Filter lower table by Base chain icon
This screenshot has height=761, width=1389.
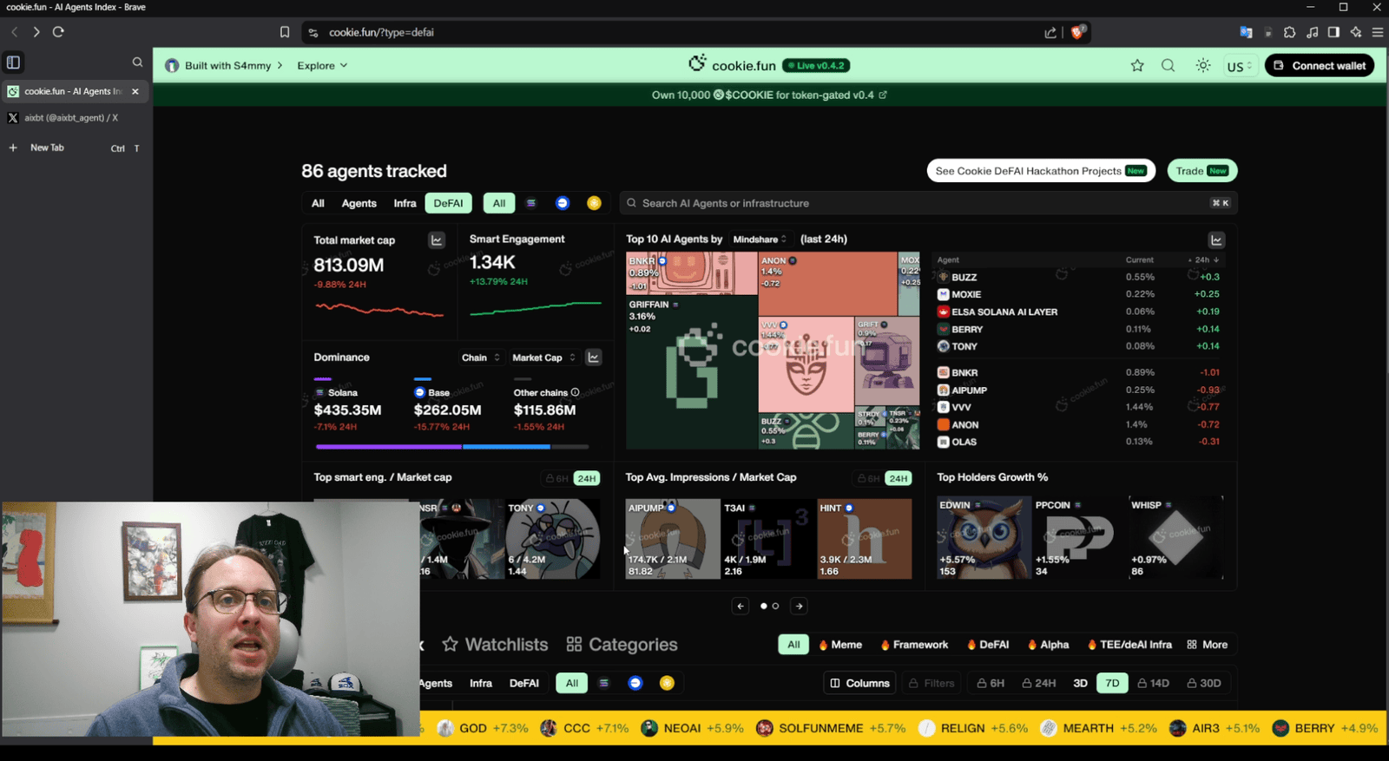pos(635,683)
